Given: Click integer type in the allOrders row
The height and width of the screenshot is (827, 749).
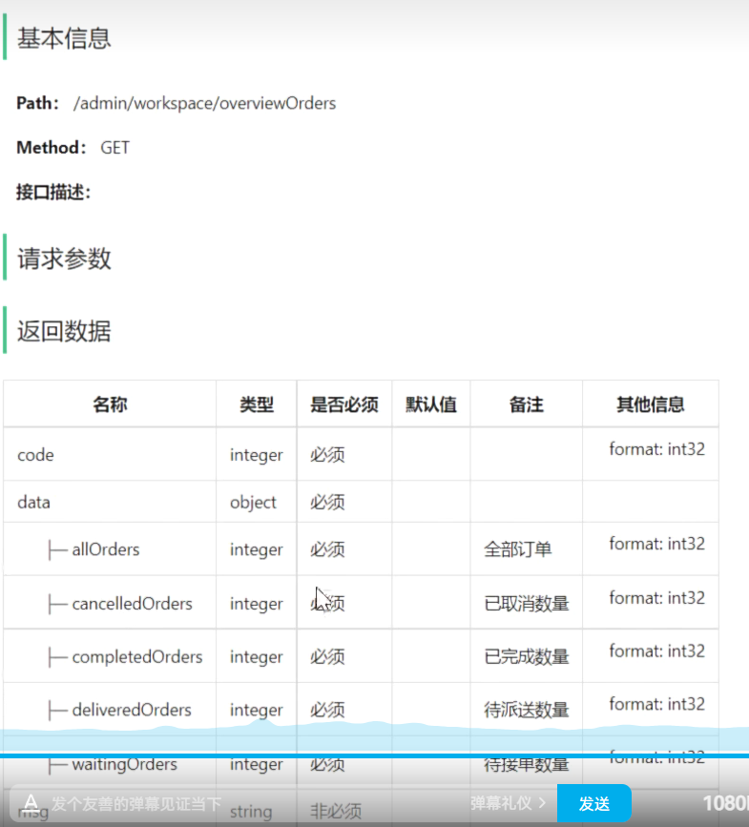Looking at the screenshot, I should (x=257, y=549).
